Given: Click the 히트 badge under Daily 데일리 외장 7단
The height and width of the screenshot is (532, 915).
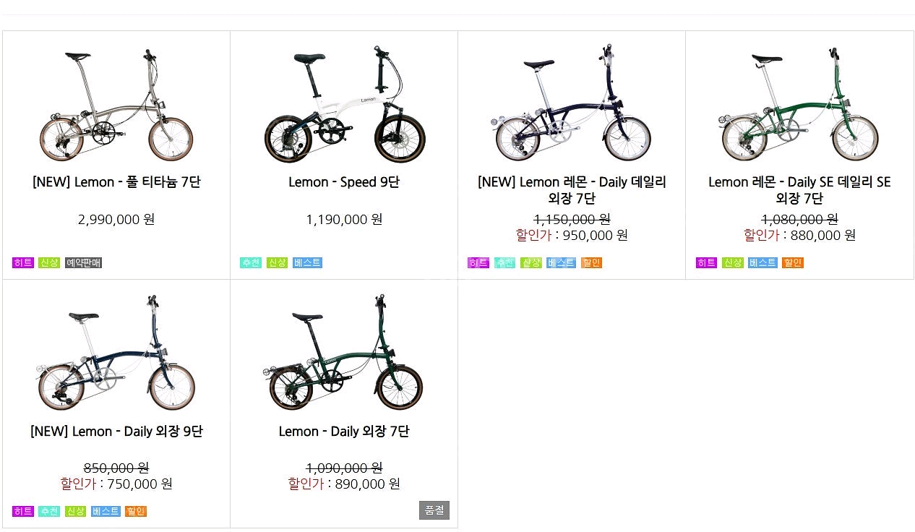Looking at the screenshot, I should click(478, 262).
